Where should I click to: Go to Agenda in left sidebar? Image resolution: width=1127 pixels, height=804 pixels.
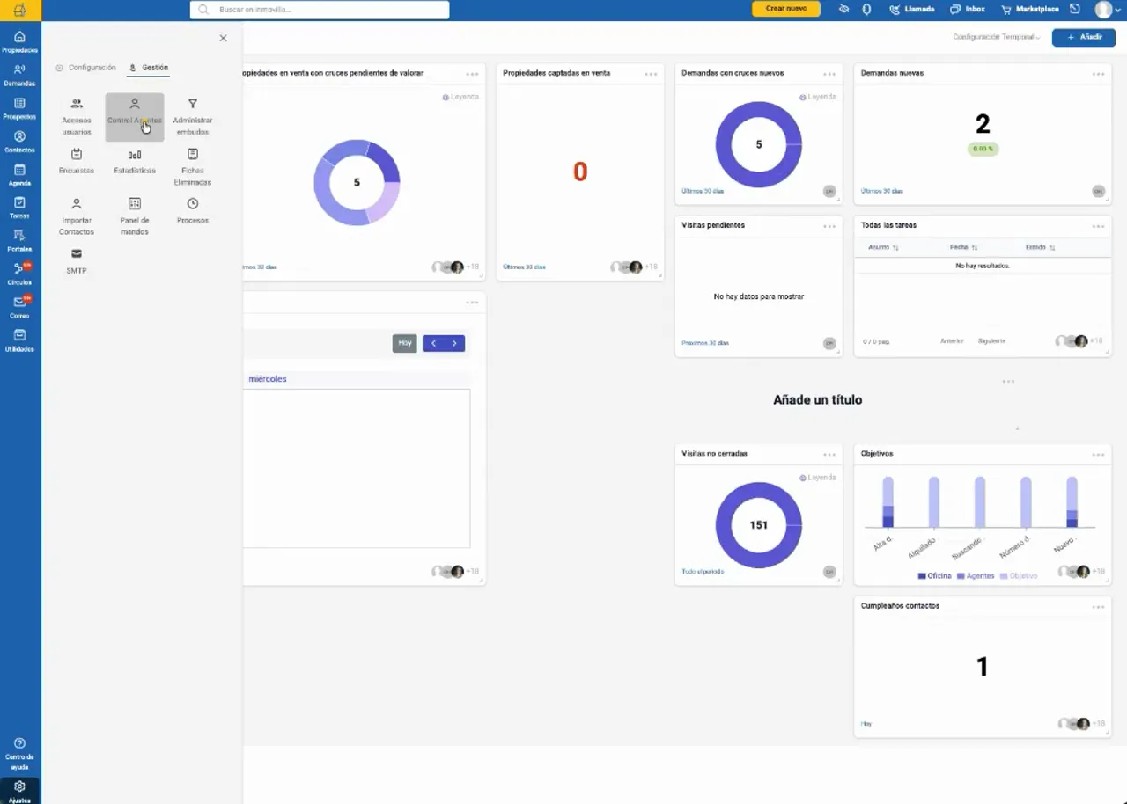click(x=19, y=175)
